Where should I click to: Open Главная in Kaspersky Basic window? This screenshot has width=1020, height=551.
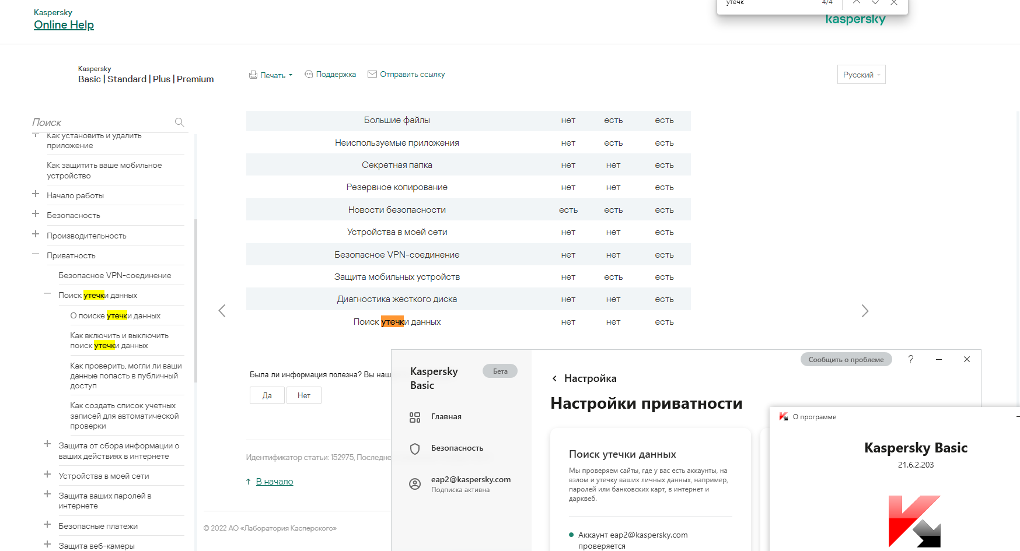tap(446, 417)
